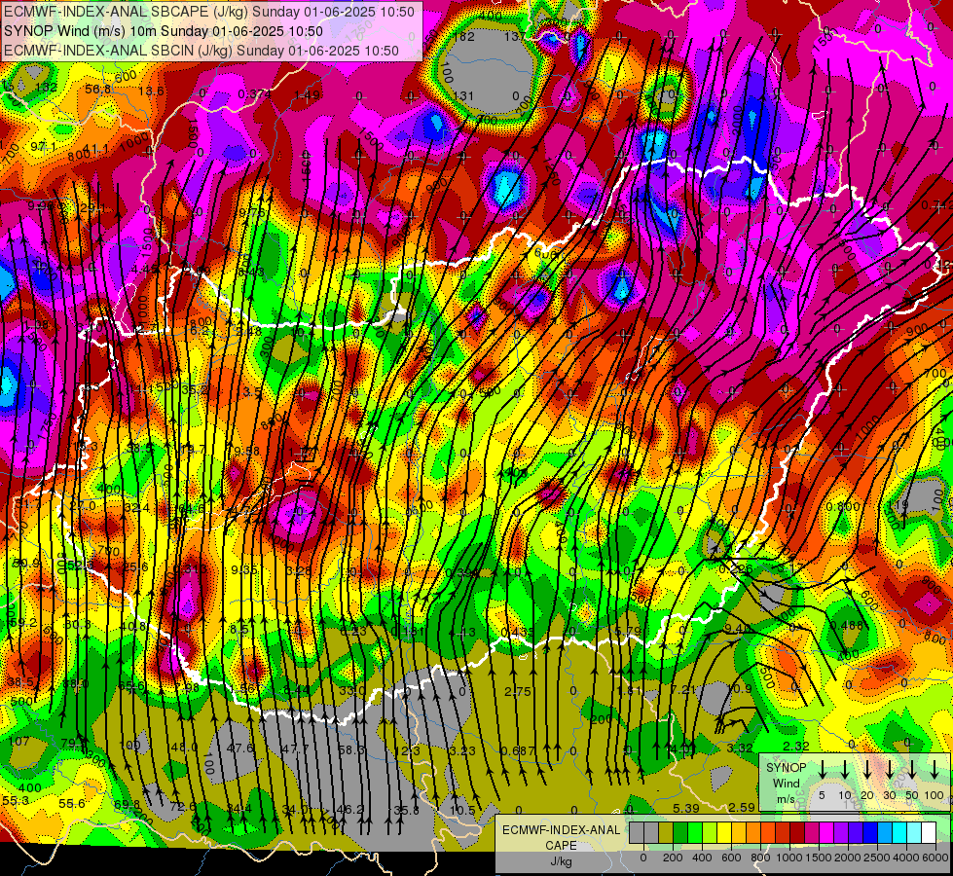
Task: Click the SBCIN title line at top
Action: [202, 51]
